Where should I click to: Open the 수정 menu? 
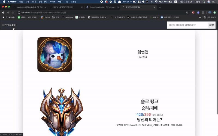(28, 2)
